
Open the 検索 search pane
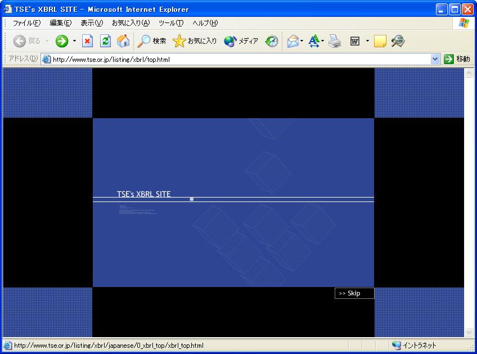click(152, 41)
